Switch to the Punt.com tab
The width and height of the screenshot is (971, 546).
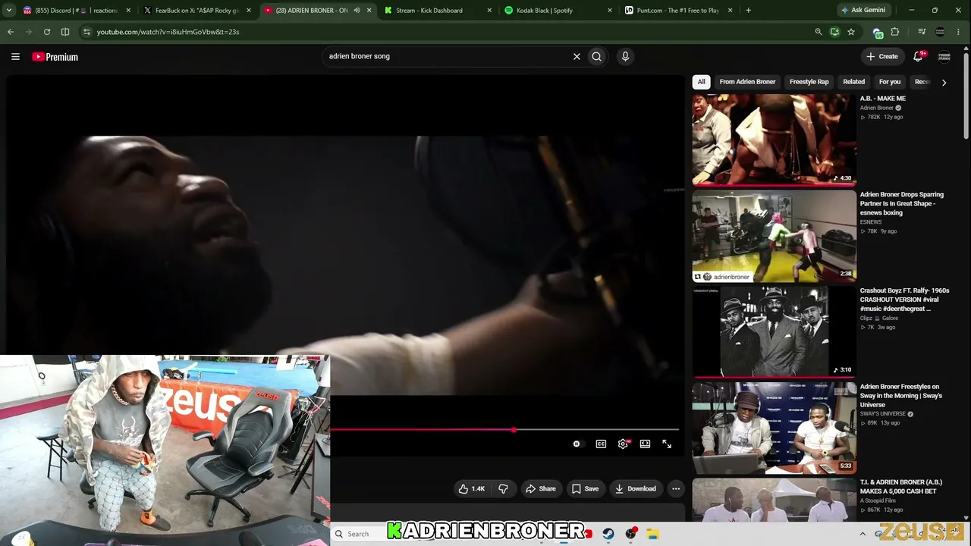(678, 11)
